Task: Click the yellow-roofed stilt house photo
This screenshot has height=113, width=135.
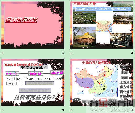Action: pyautogui.click(x=84, y=36)
